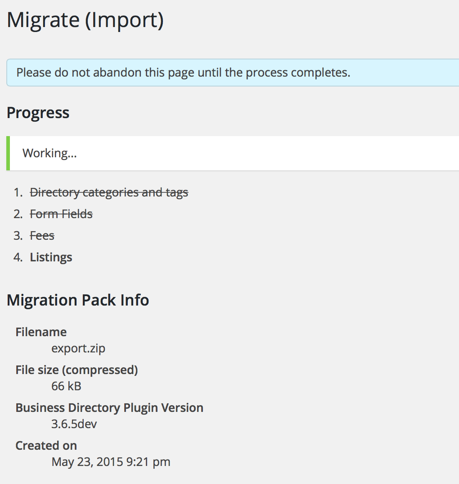Click the Created on label
The width and height of the screenshot is (459, 484).
46,446
